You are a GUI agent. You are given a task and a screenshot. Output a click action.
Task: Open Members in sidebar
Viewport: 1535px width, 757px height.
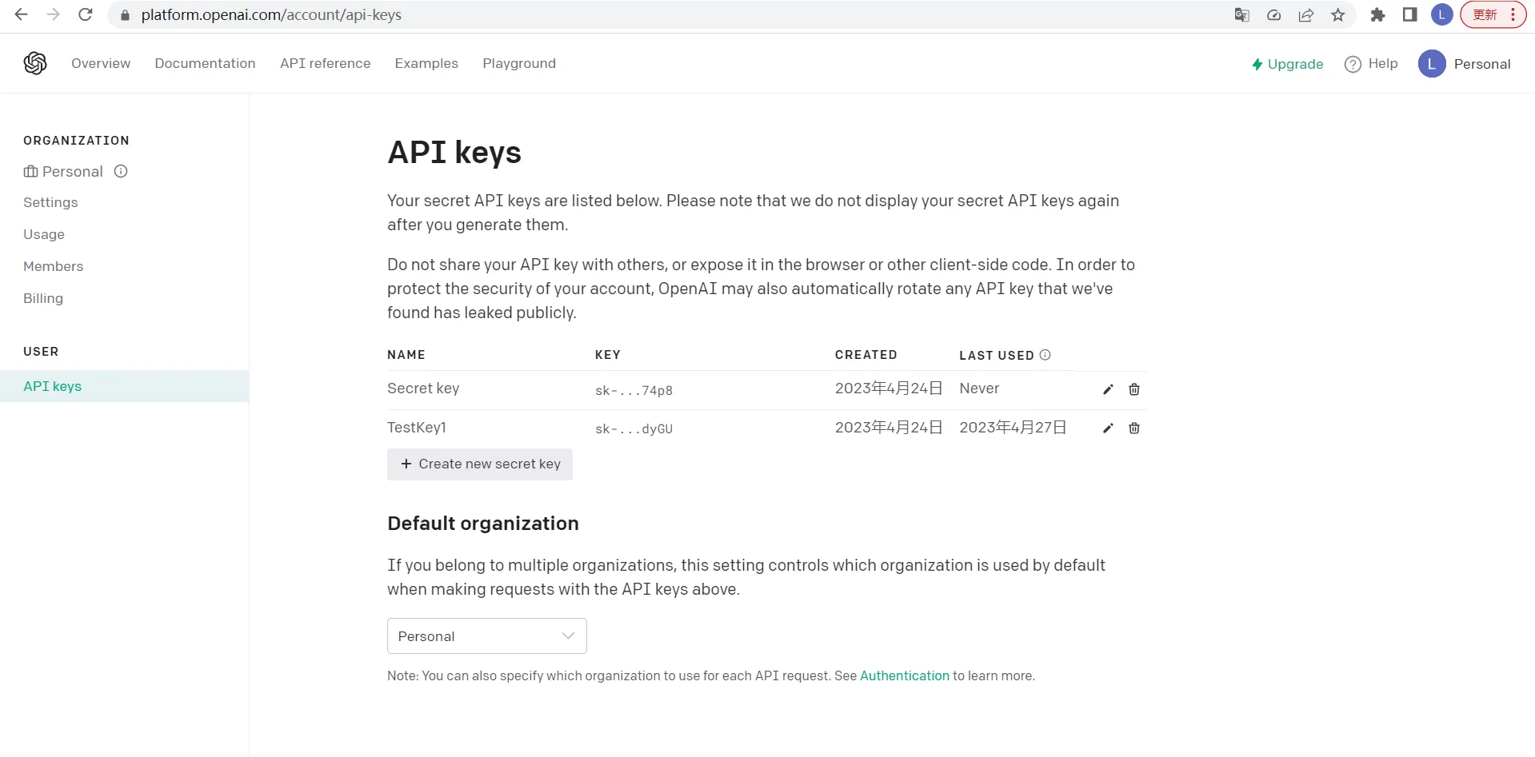click(x=53, y=266)
